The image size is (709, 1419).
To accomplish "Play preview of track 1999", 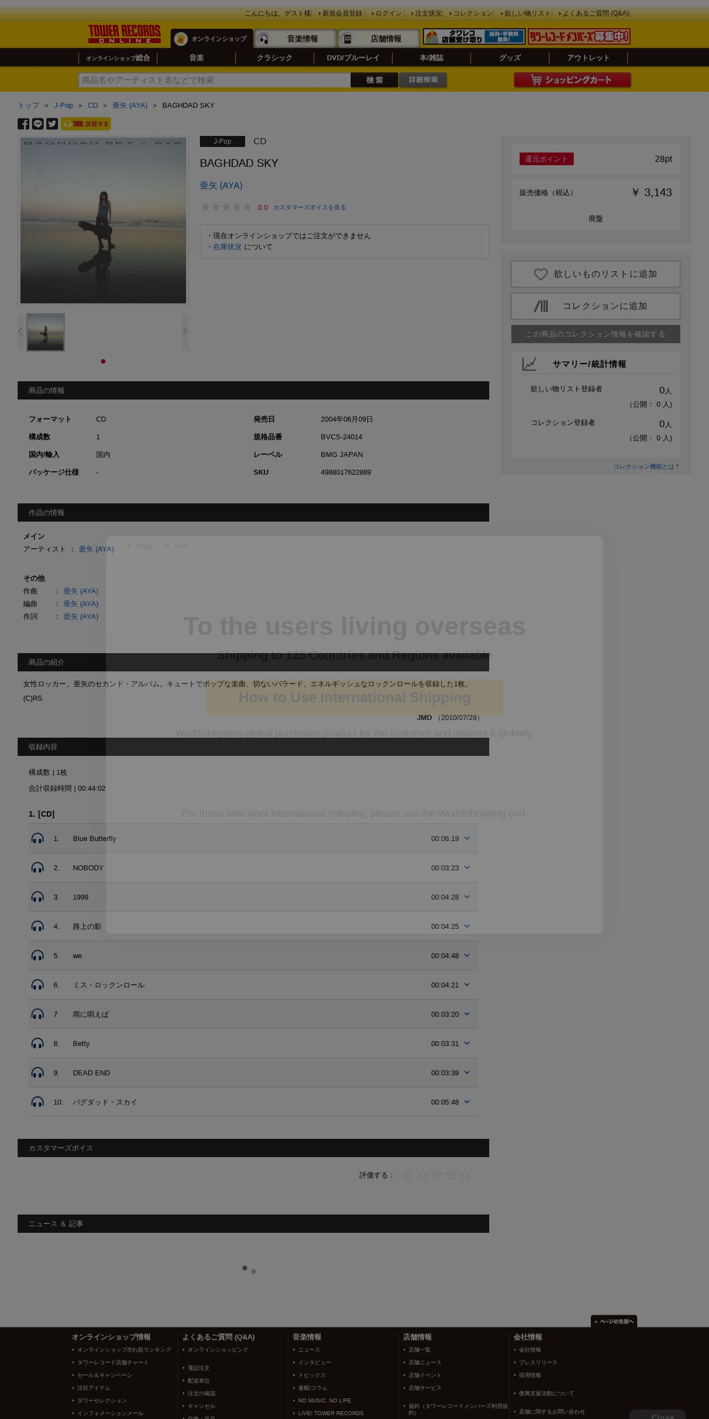I will click(x=38, y=897).
